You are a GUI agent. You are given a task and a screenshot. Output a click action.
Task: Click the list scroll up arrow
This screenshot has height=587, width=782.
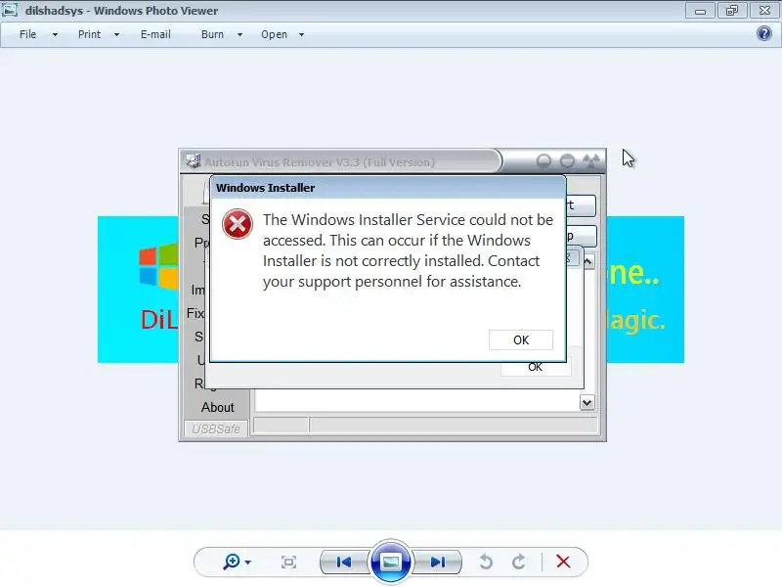(588, 261)
